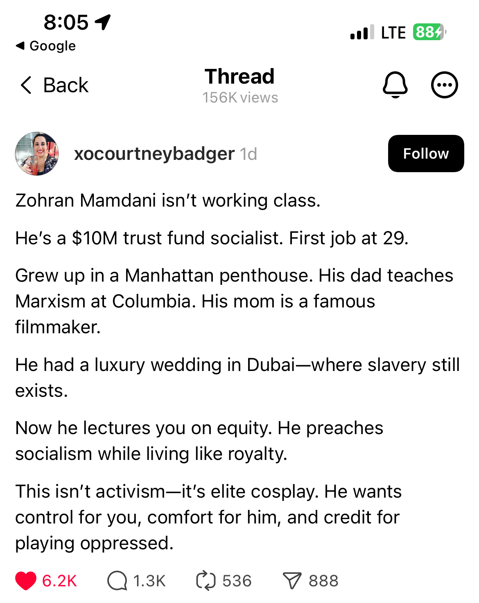This screenshot has width=479, height=603.
Task: Tap the cellular signal bars icon
Action: (362, 32)
